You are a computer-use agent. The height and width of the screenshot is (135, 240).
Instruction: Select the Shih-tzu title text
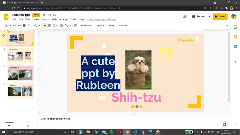coord(136,97)
